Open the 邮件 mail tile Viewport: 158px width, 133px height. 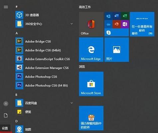[142, 24]
